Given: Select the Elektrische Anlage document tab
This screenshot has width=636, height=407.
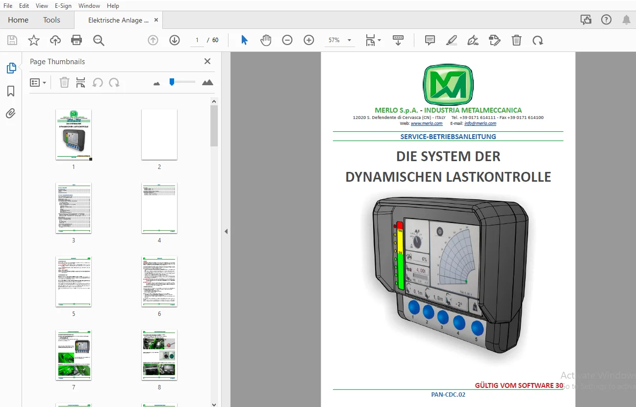Looking at the screenshot, I should coord(118,20).
